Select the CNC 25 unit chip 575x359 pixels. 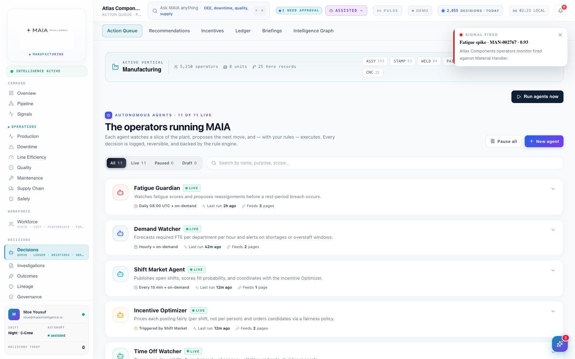pos(373,73)
